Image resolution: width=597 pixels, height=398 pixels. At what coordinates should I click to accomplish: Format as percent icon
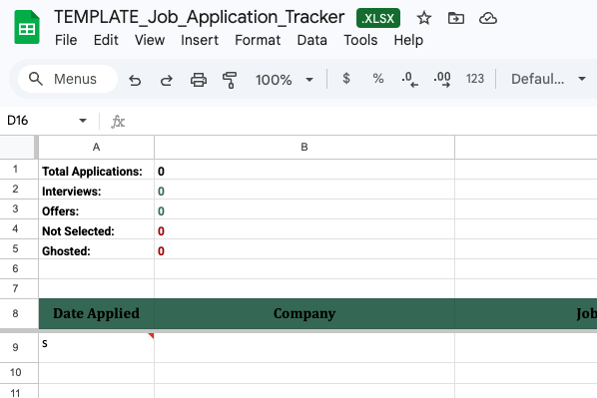378,79
